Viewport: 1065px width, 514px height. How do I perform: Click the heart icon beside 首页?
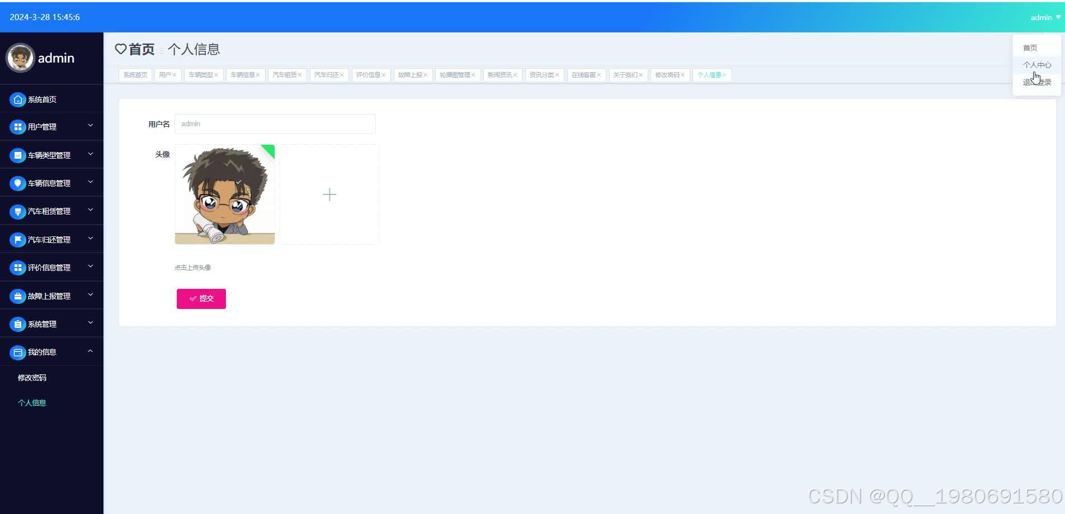coord(121,49)
